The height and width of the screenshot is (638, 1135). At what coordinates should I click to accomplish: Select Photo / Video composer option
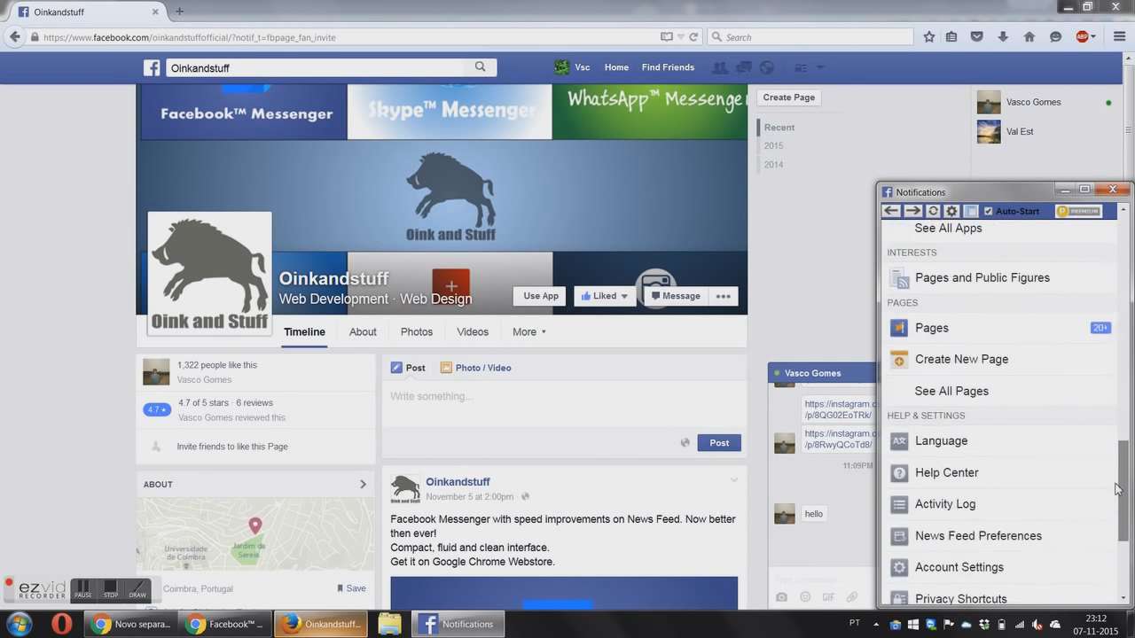(x=475, y=368)
